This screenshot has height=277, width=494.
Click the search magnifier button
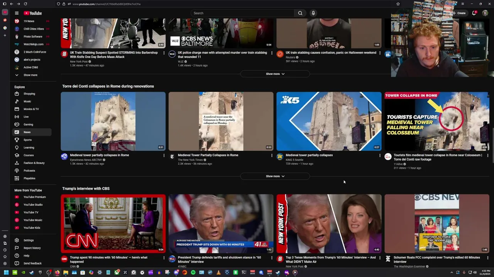300,13
